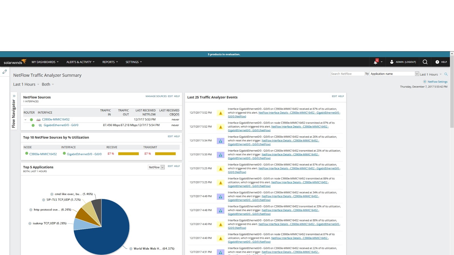Screen dimensions: 454x255
Task: Click the notifications bell icon
Action: pyautogui.click(x=375, y=62)
